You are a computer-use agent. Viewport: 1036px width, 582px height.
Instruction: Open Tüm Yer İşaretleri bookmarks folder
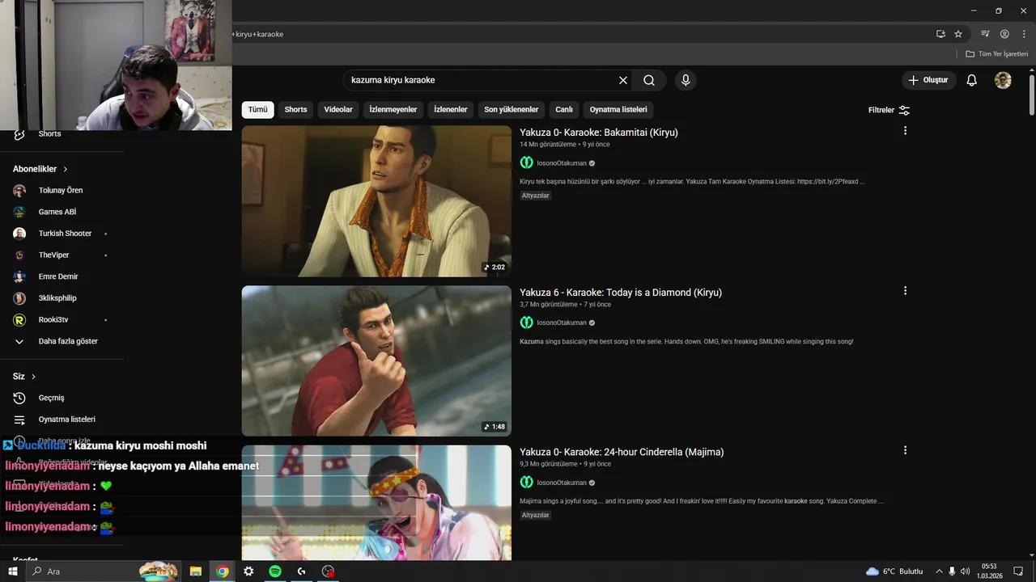tap(996, 54)
